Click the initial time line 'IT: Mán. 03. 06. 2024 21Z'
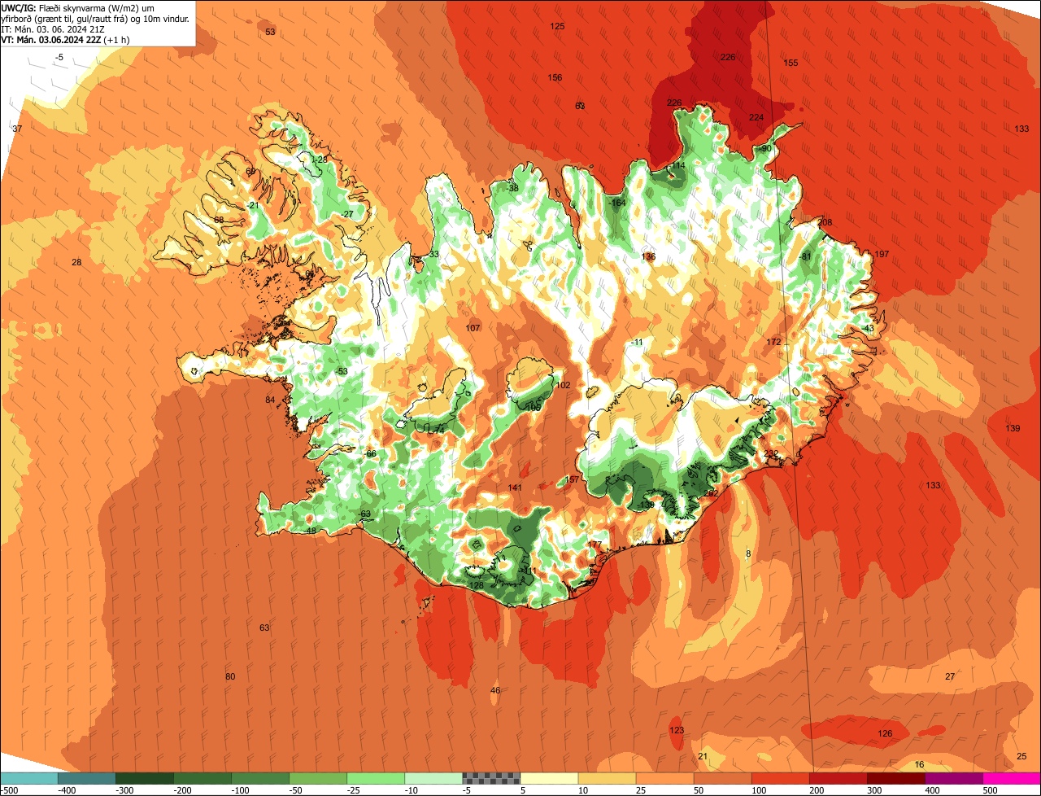 coord(53,29)
